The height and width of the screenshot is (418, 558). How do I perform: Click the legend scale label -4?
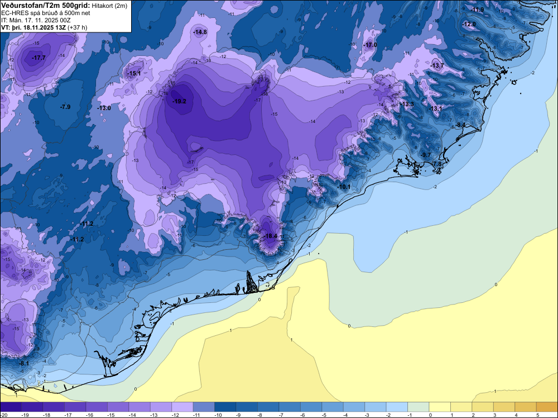(347, 415)
